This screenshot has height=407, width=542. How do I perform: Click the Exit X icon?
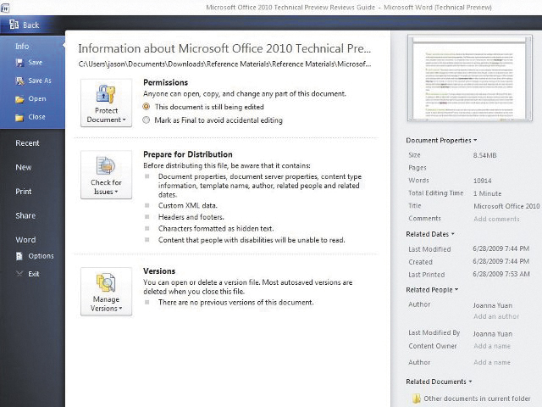pyautogui.click(x=19, y=274)
